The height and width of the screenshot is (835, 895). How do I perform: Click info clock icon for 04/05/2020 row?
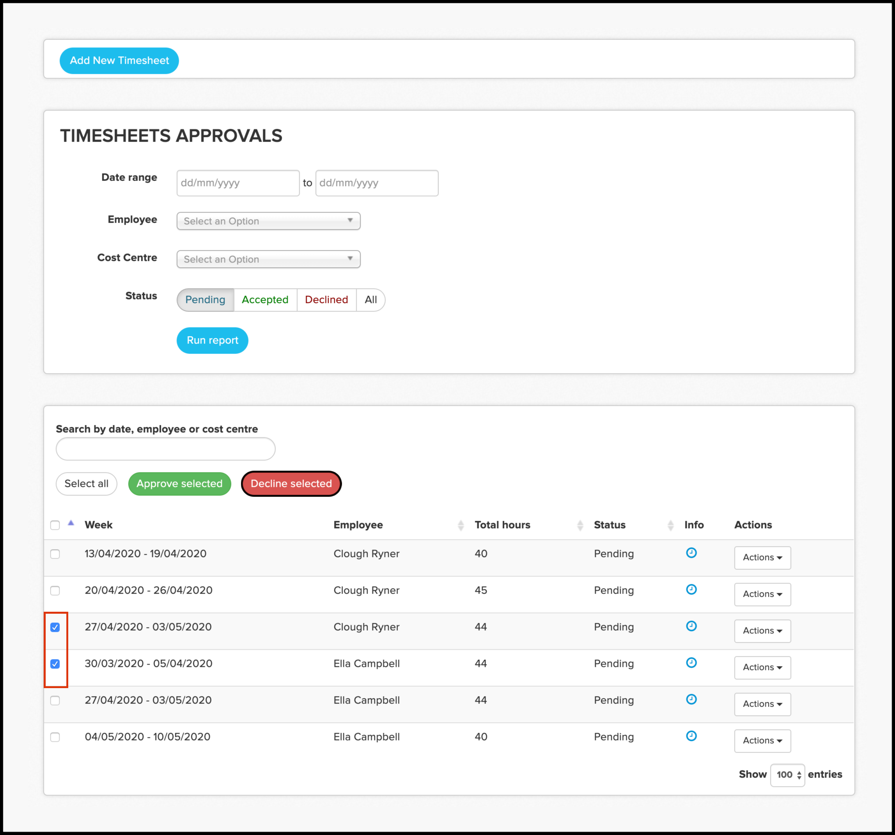[x=691, y=736]
